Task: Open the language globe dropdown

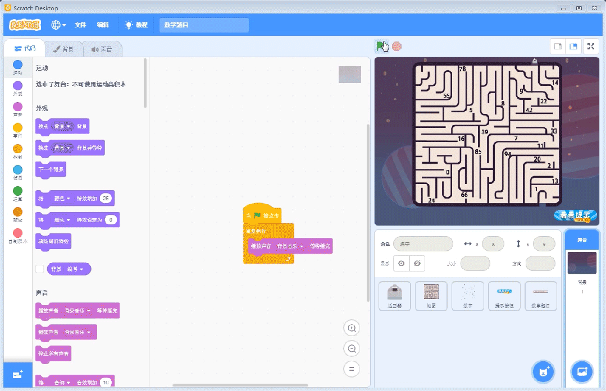Action: 57,25
